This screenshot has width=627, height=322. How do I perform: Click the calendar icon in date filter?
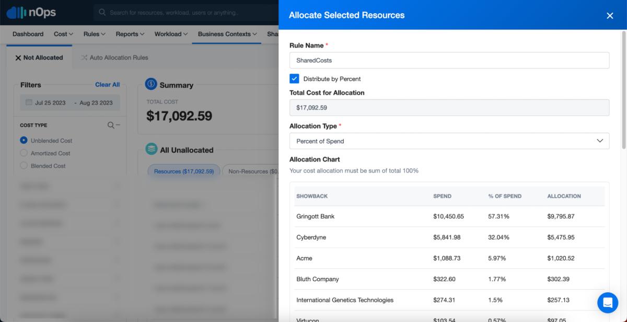pyautogui.click(x=29, y=102)
